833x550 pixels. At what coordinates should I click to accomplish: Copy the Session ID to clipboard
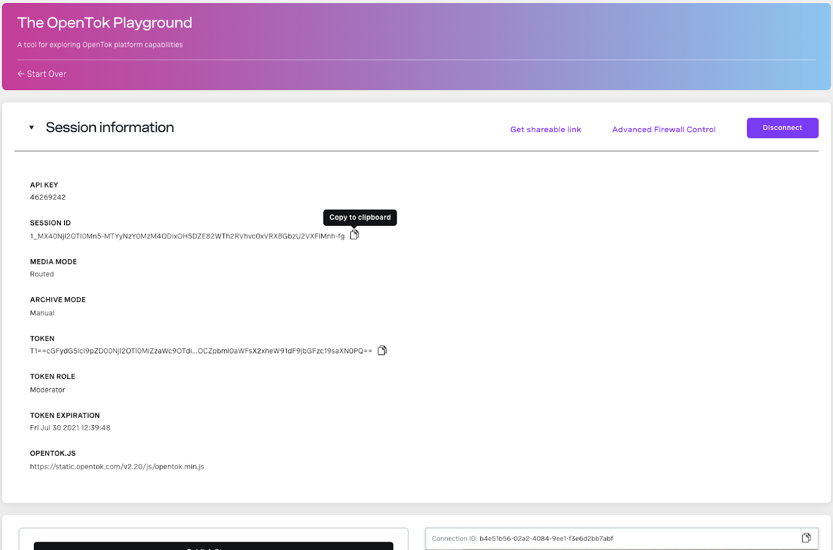pyautogui.click(x=355, y=235)
